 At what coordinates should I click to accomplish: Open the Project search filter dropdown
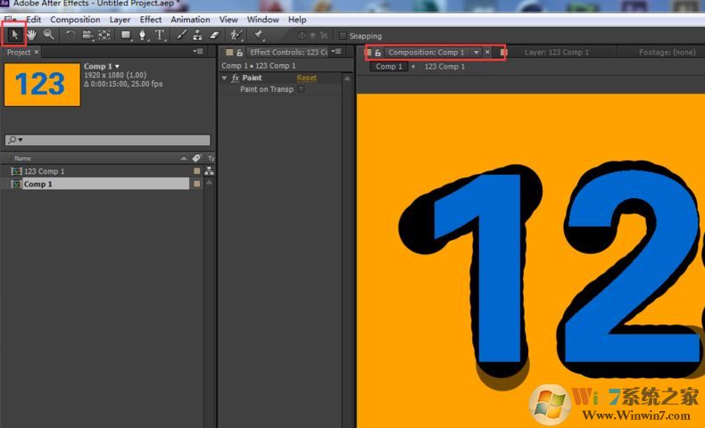(15, 140)
